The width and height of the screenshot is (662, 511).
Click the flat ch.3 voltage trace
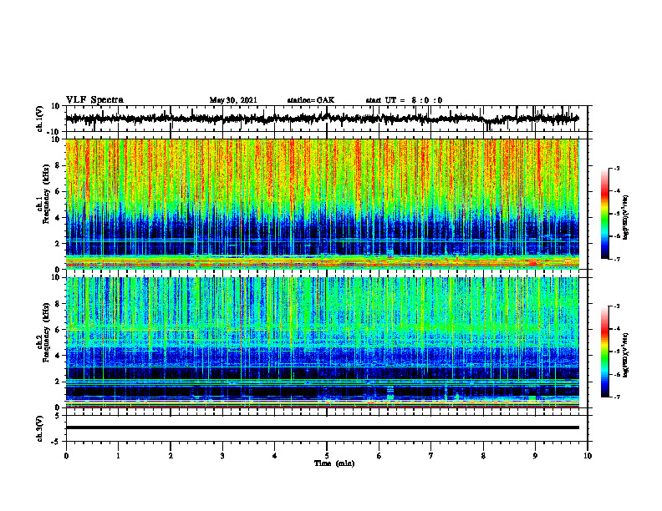pos(323,428)
